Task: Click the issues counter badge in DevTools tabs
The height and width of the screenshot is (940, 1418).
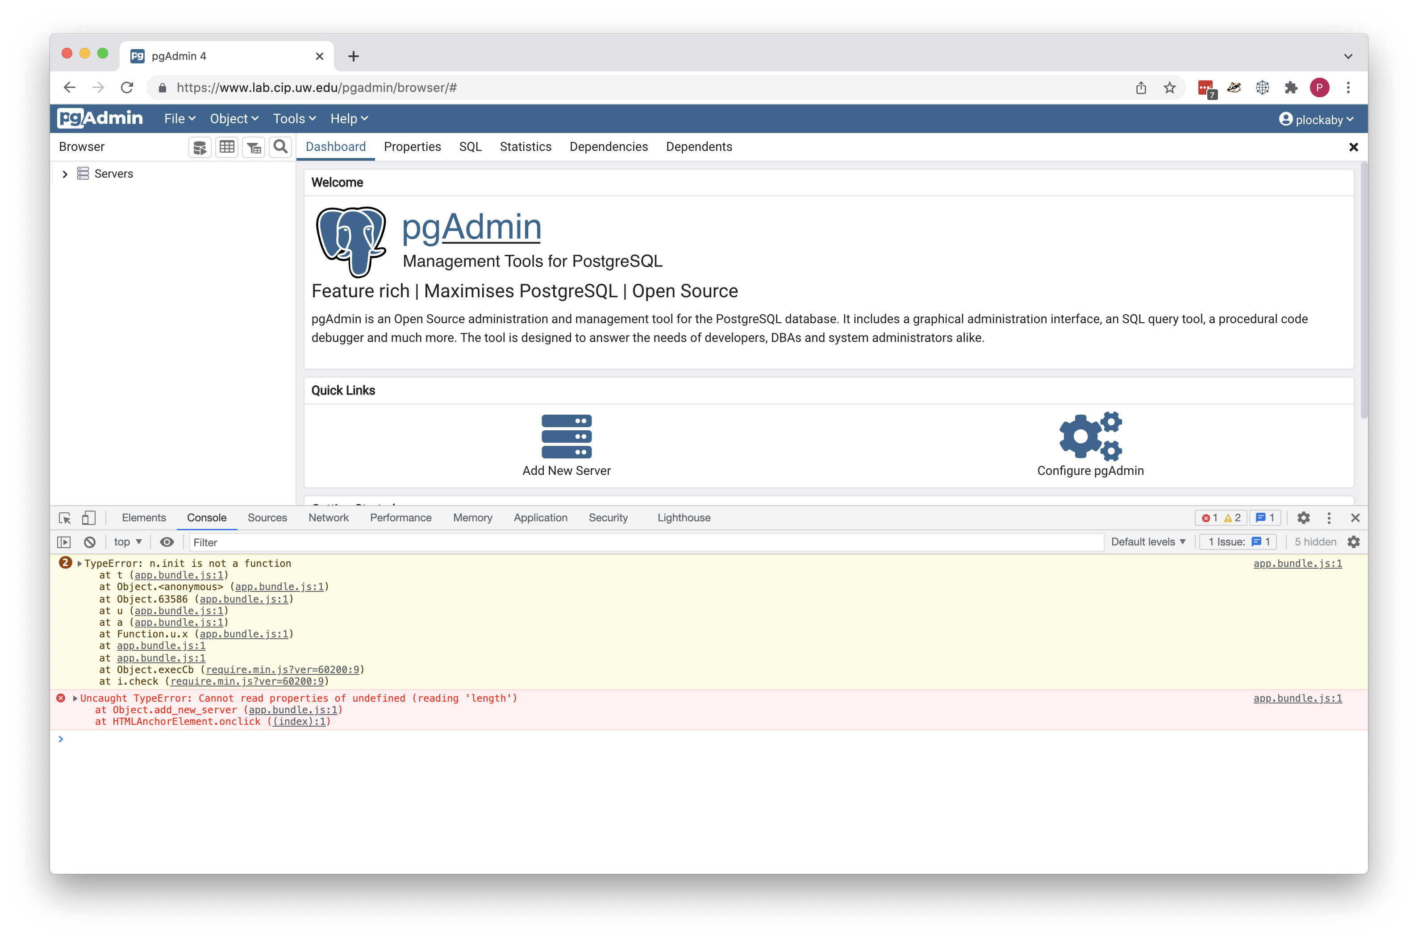Action: coord(1265,518)
